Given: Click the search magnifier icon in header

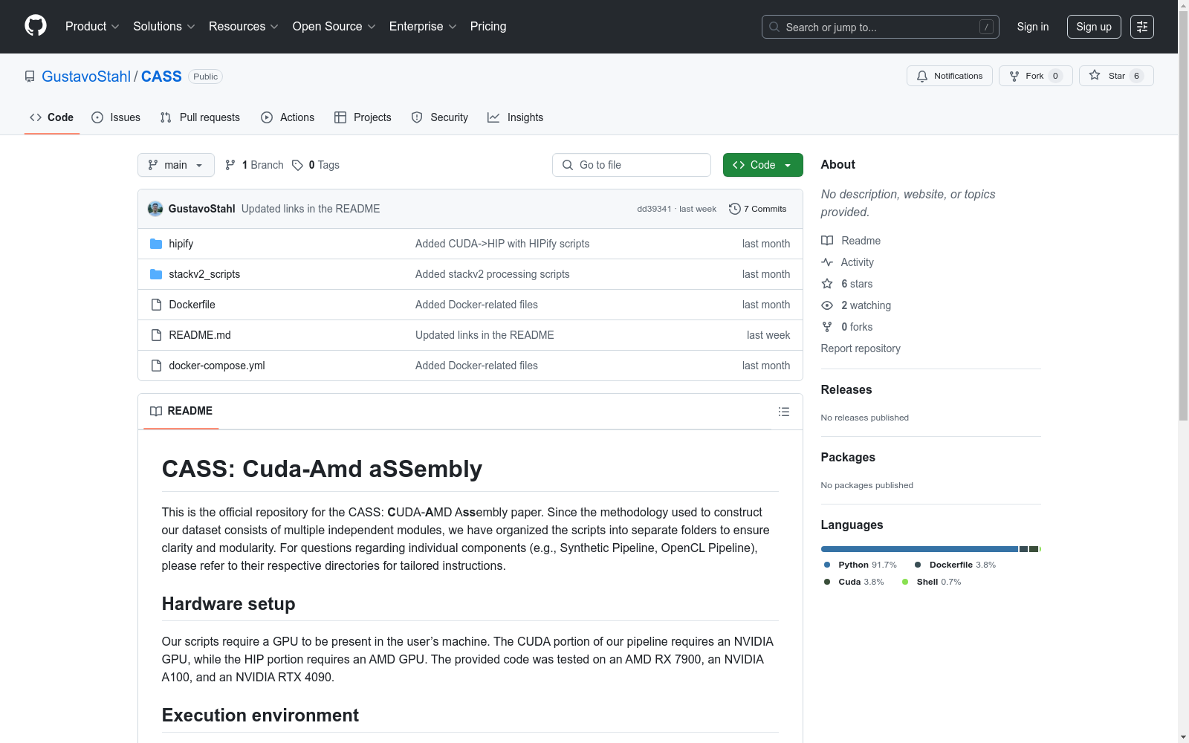Looking at the screenshot, I should tap(774, 27).
